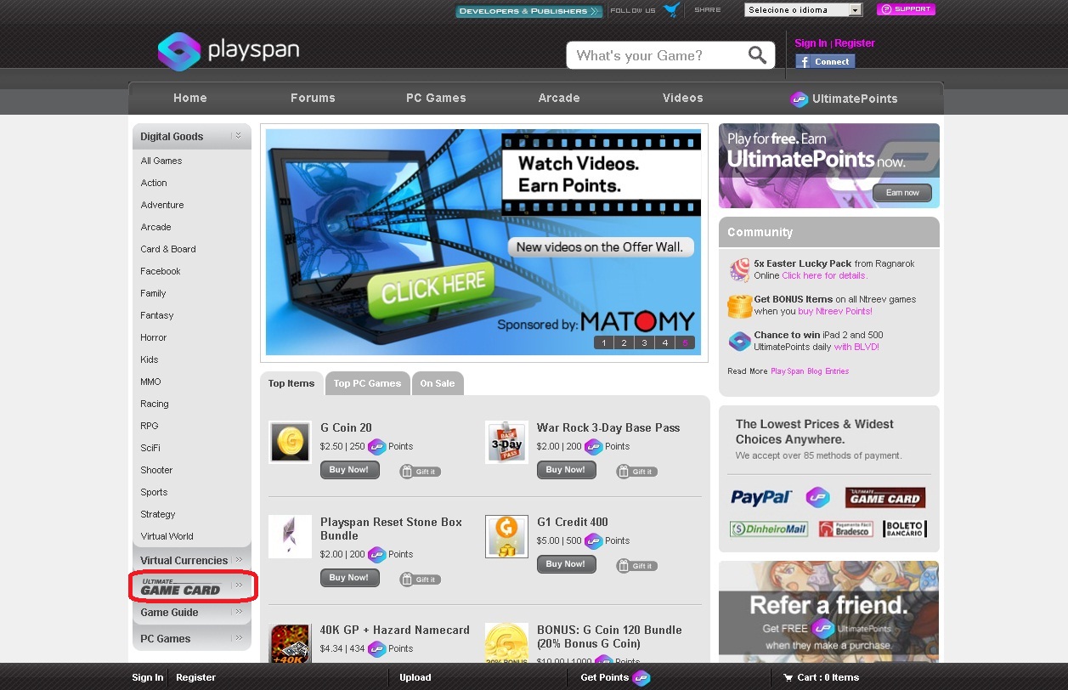Image resolution: width=1068 pixels, height=690 pixels.
Task: Click the UltimatePoints icon in navigation bar
Action: click(799, 99)
